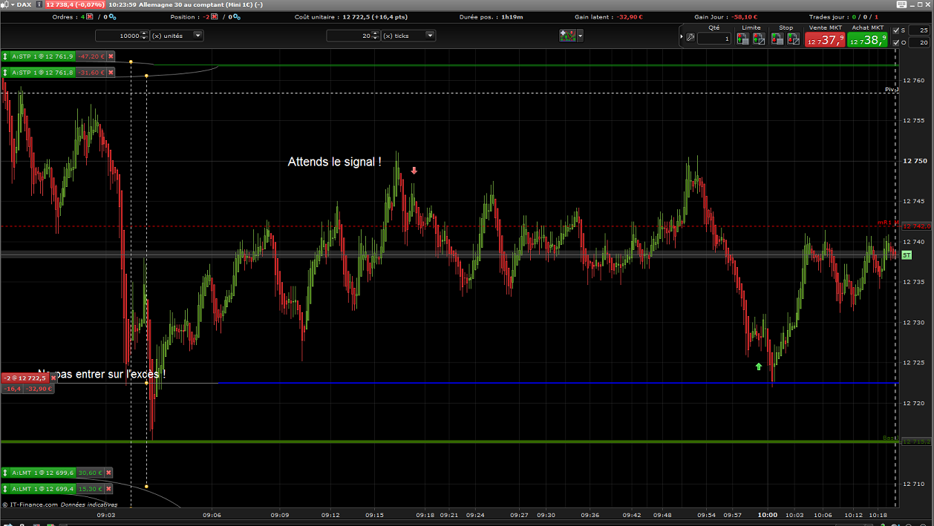Open the wrench order settings icon

point(690,38)
